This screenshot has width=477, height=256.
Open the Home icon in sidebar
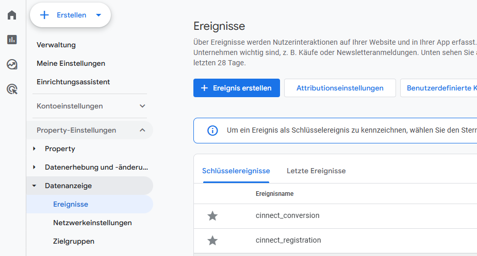point(12,15)
